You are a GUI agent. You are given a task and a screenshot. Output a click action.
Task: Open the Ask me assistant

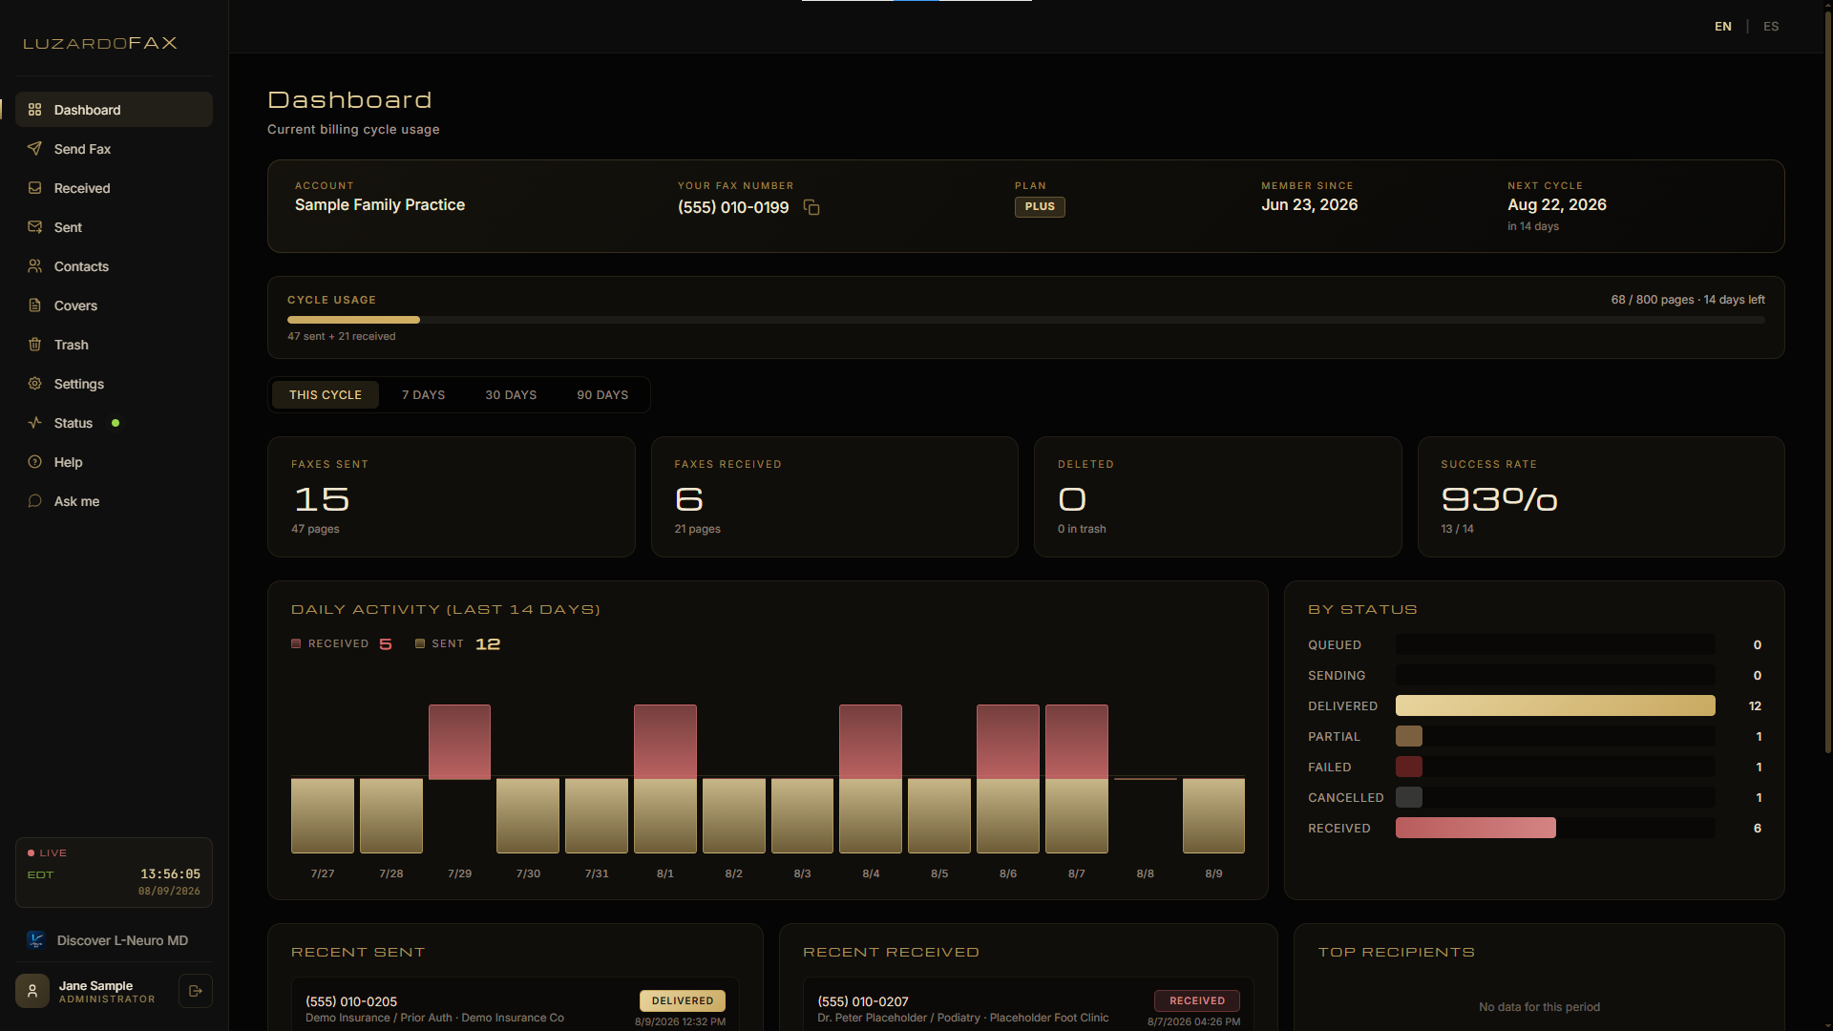pos(114,501)
